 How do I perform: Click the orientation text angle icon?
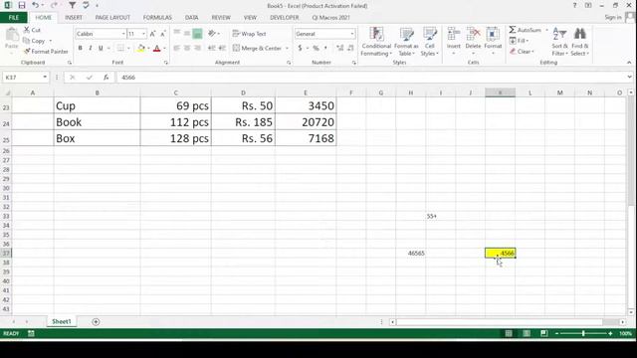(213, 33)
